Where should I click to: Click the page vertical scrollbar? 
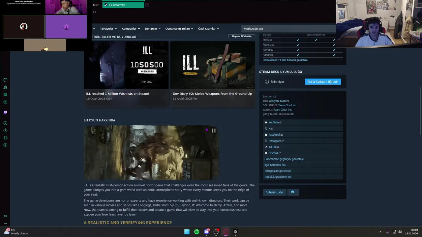pyautogui.click(x=420, y=111)
